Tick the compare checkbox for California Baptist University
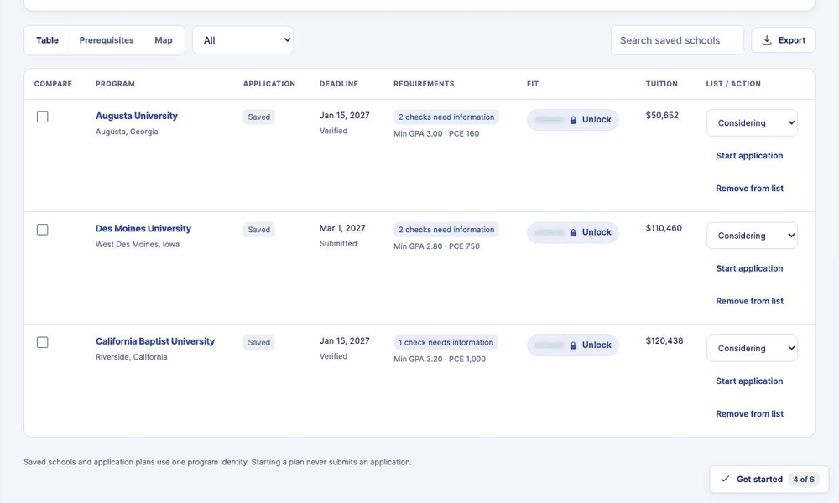839x503 pixels. click(42, 342)
